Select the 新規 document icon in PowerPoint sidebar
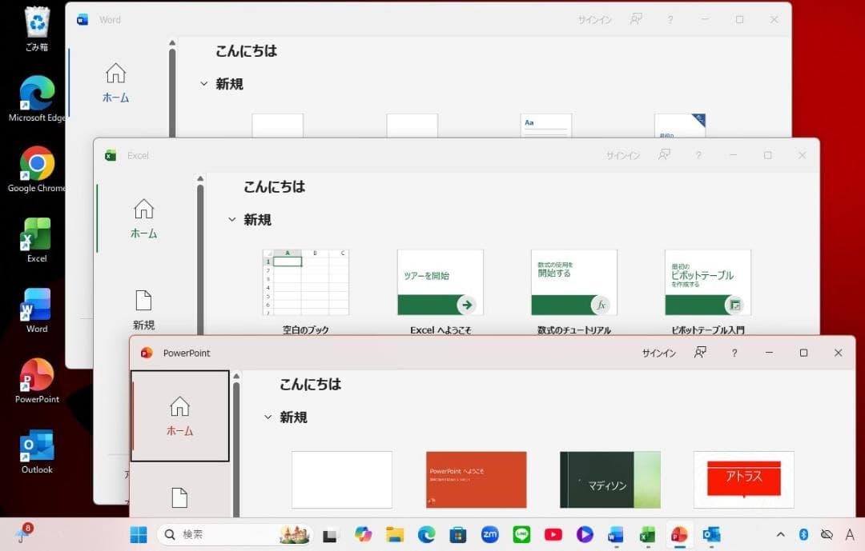Viewport: 865px width, 551px height. pyautogui.click(x=179, y=496)
